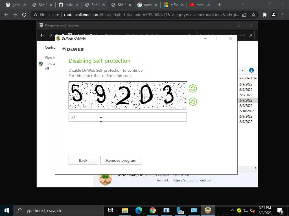The height and width of the screenshot is (216, 289).
Task: Click the Not secure warning indicator
Action: pyautogui.click(x=46, y=15)
